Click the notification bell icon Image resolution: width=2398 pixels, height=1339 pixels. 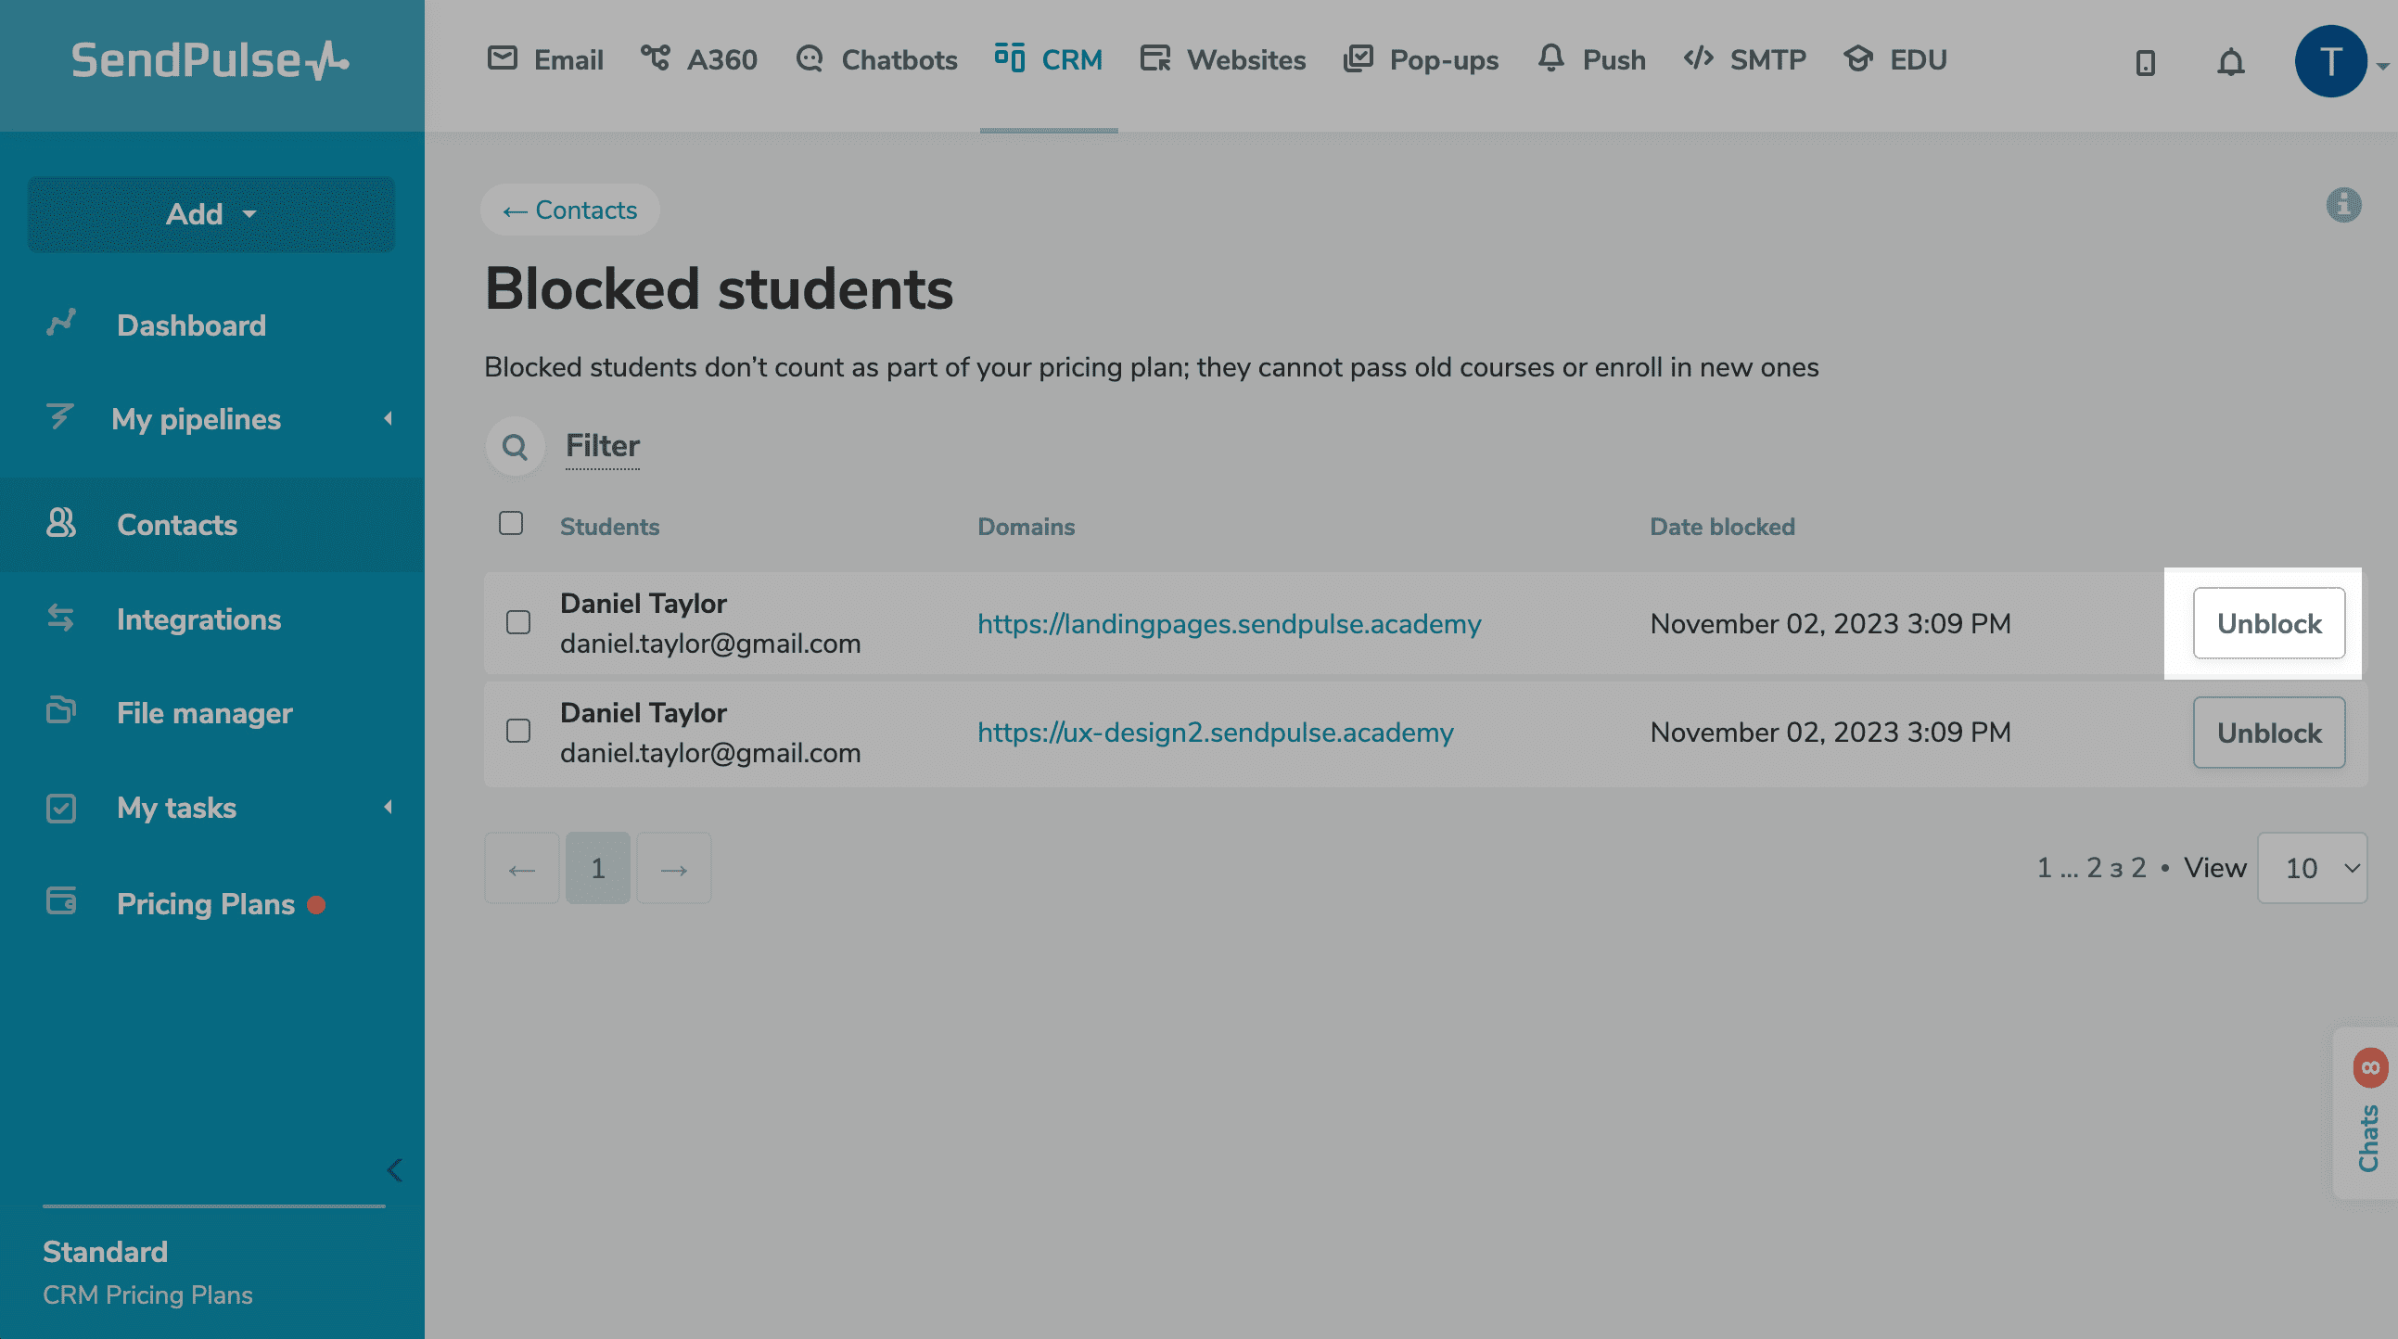[x=2230, y=61]
